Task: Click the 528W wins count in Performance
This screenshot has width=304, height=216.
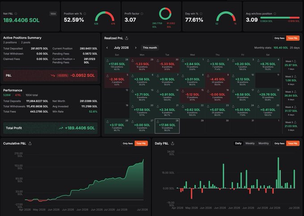Action: pos(7,95)
